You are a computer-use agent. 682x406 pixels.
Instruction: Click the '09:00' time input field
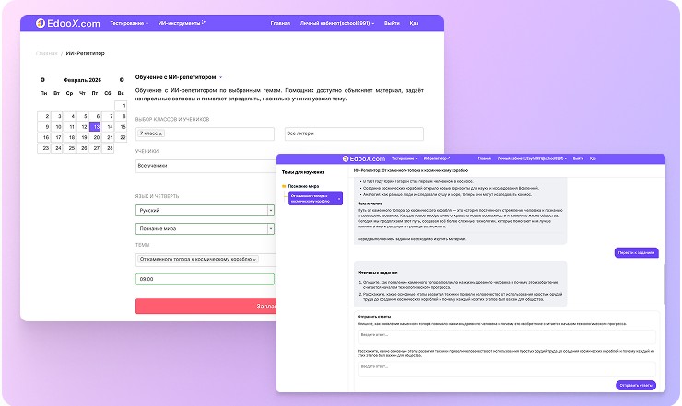point(205,279)
